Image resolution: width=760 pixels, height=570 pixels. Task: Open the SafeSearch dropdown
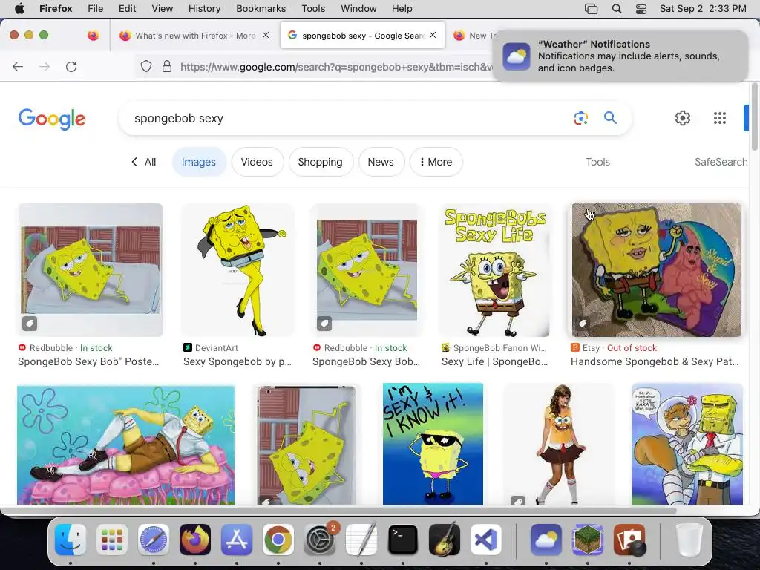(x=721, y=162)
